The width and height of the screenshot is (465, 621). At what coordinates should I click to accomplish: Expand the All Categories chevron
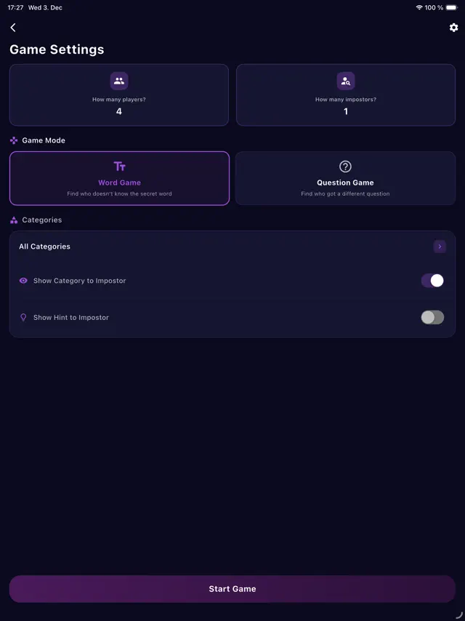pyautogui.click(x=440, y=247)
